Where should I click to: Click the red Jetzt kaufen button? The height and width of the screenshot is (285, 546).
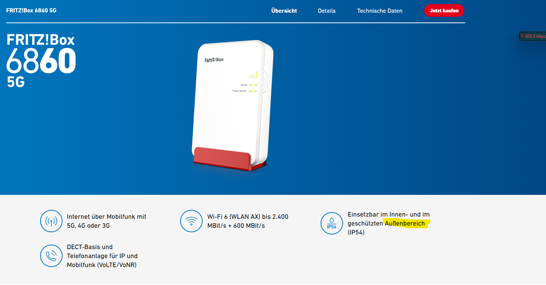click(x=444, y=10)
